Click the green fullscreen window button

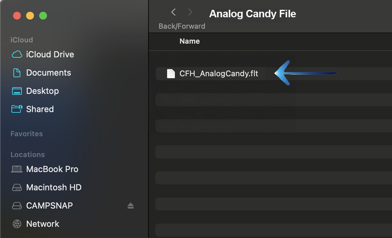tap(43, 16)
